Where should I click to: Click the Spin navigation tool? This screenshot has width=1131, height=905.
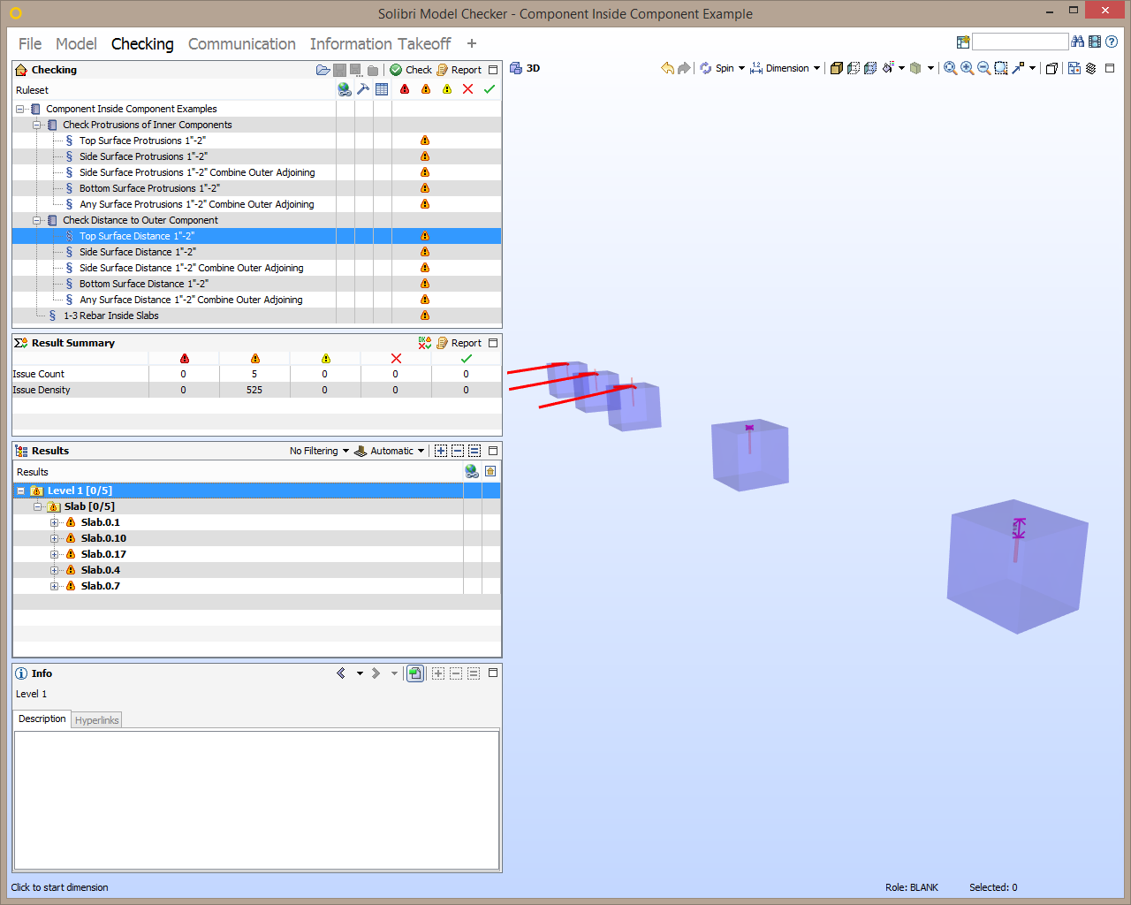(717, 68)
